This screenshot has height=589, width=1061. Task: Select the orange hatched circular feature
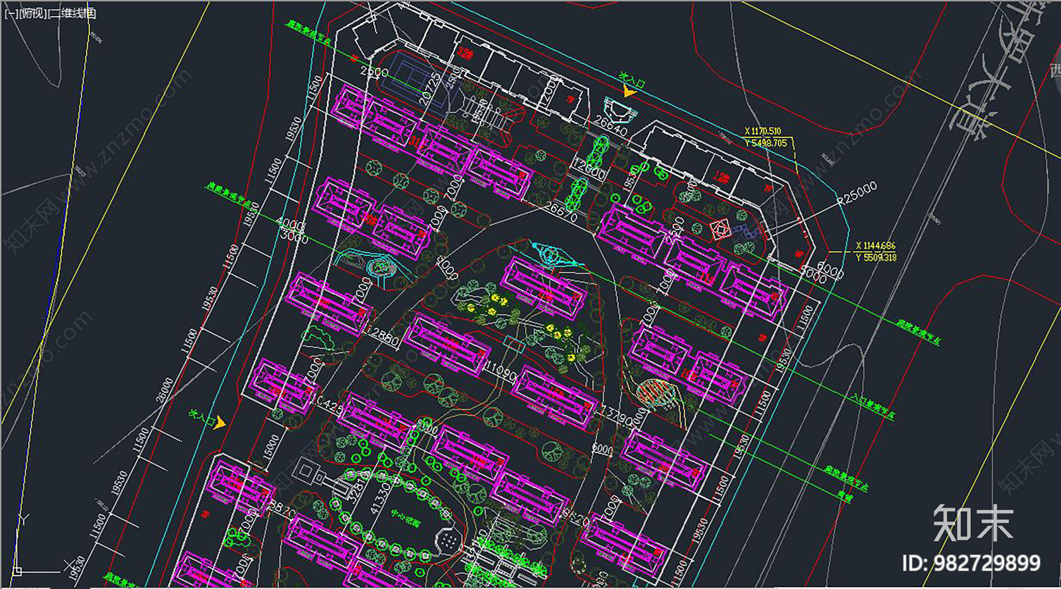point(653,392)
